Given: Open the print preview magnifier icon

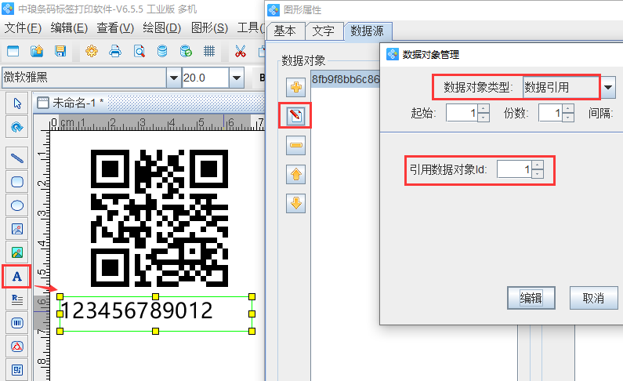Looking at the screenshot, I should [139, 52].
